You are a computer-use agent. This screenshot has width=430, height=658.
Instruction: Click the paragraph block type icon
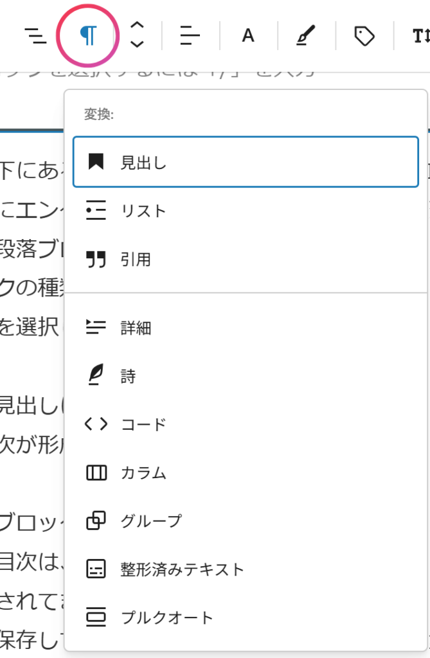88,36
